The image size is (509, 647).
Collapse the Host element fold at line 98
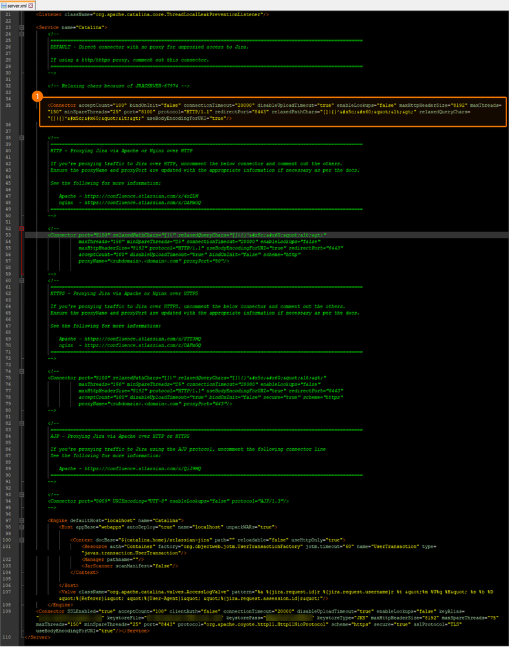(x=22, y=527)
